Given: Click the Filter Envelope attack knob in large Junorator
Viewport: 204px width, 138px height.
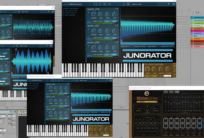Looking at the screenshot, I should [147, 69].
